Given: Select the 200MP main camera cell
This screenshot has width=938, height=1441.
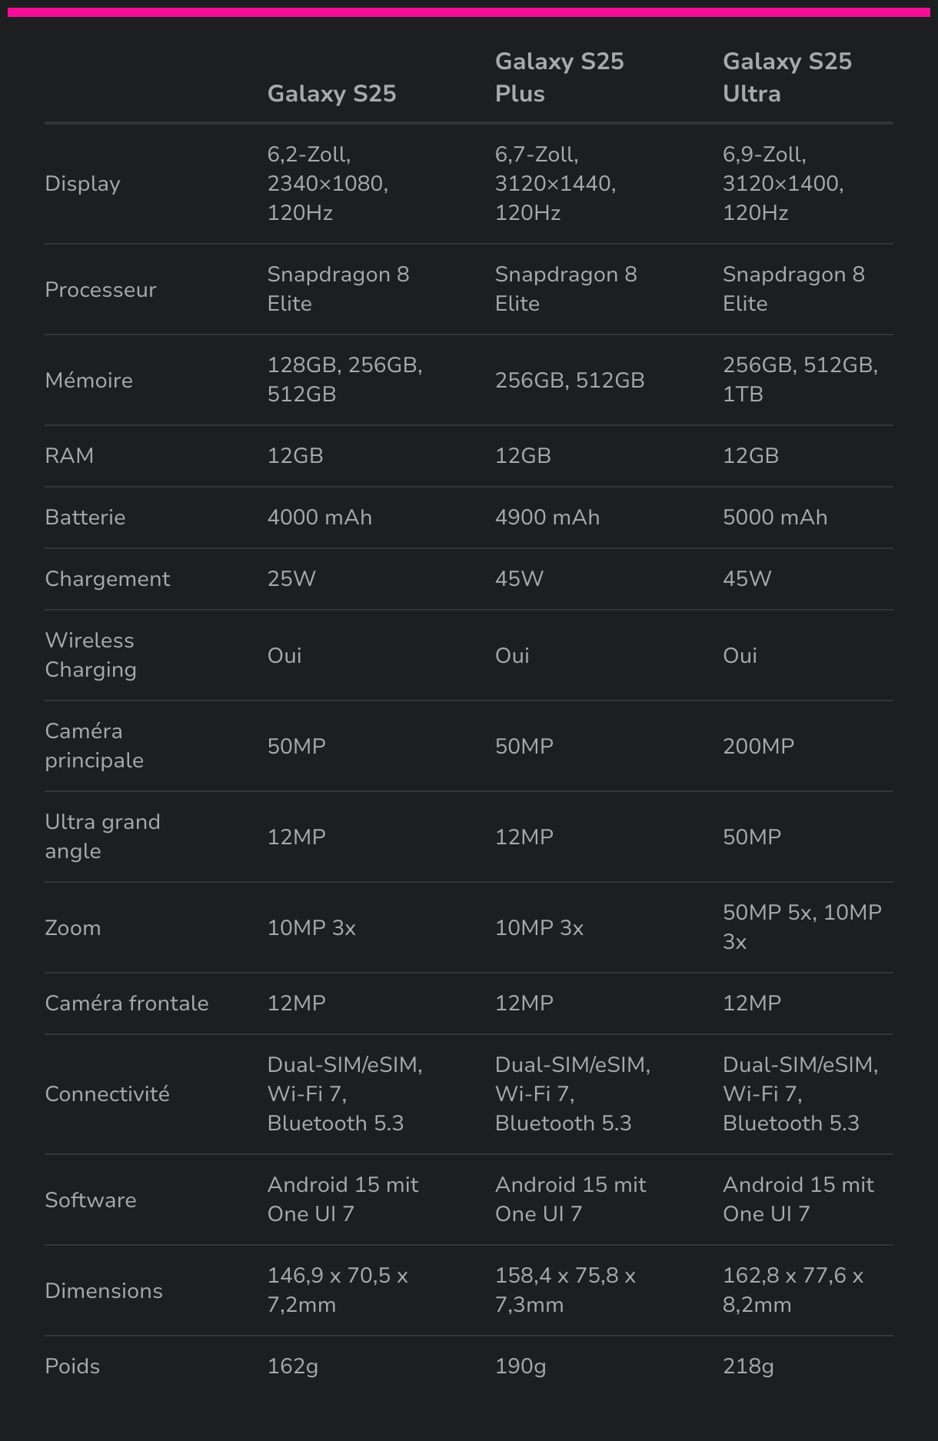Looking at the screenshot, I should coord(758,747).
